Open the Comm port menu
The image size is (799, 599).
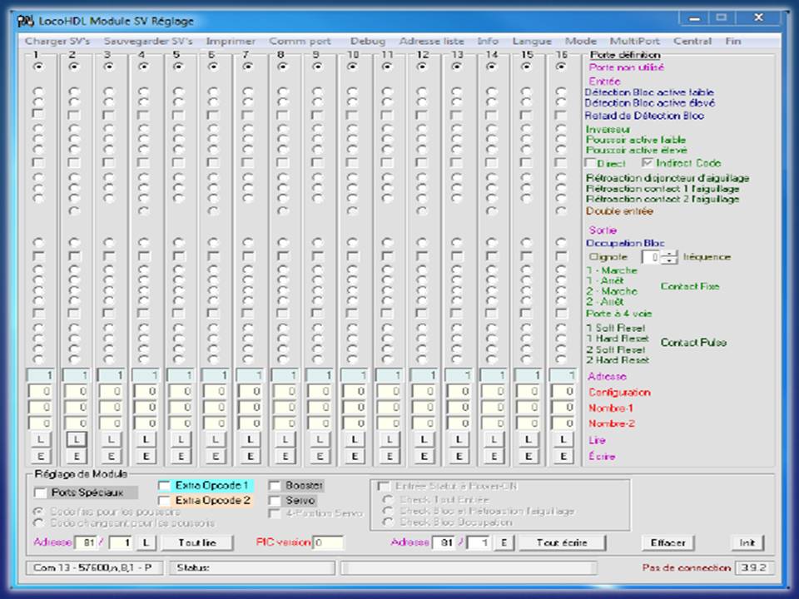pos(300,42)
